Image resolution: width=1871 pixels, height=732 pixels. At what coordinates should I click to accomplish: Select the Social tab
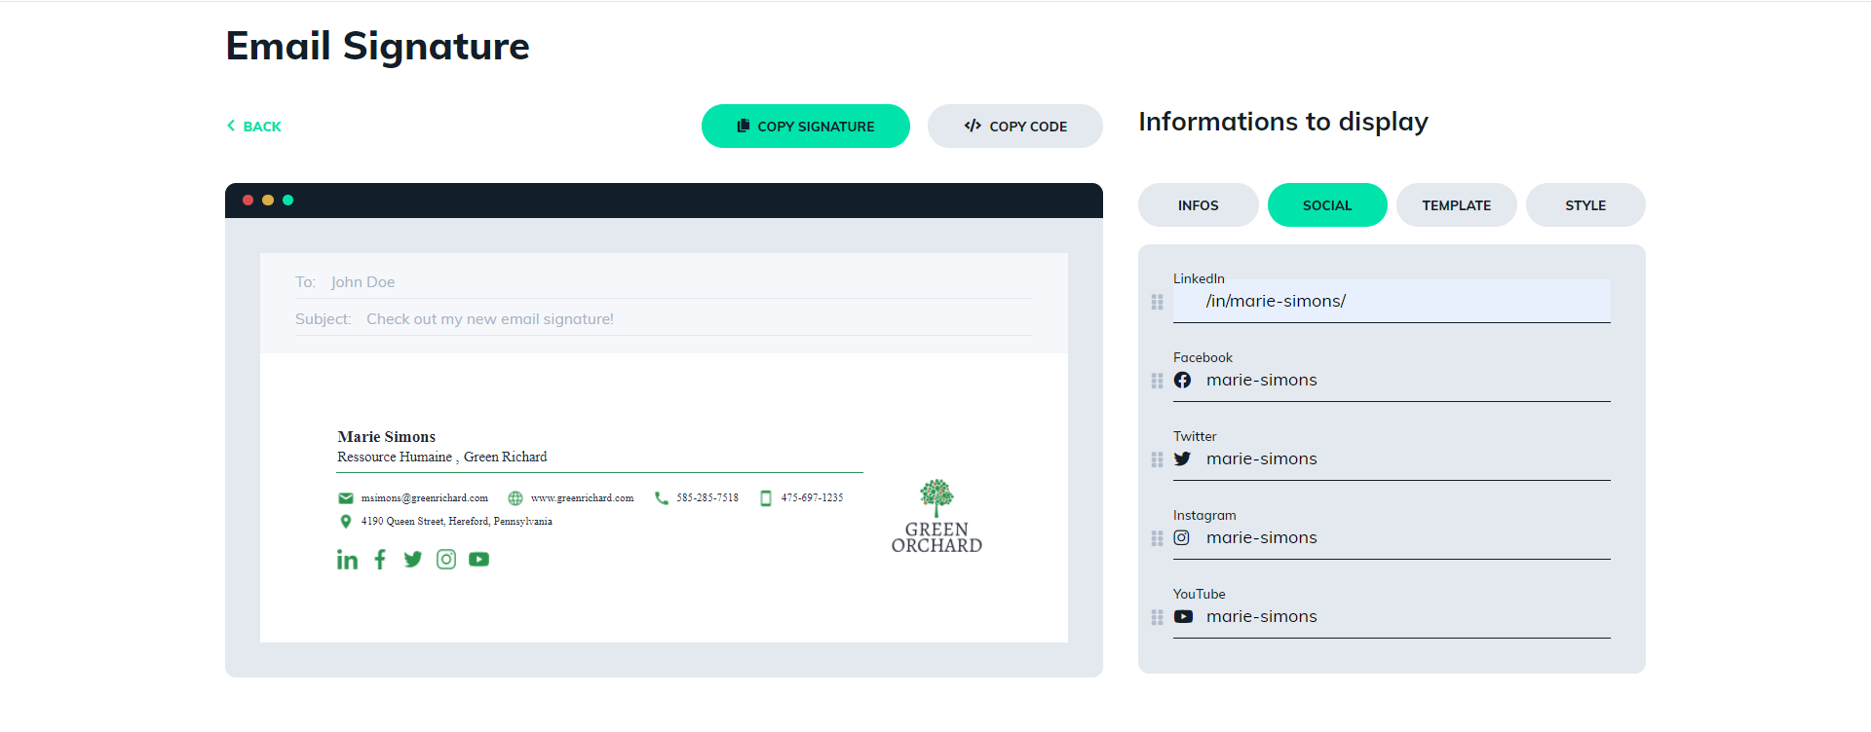click(1326, 205)
